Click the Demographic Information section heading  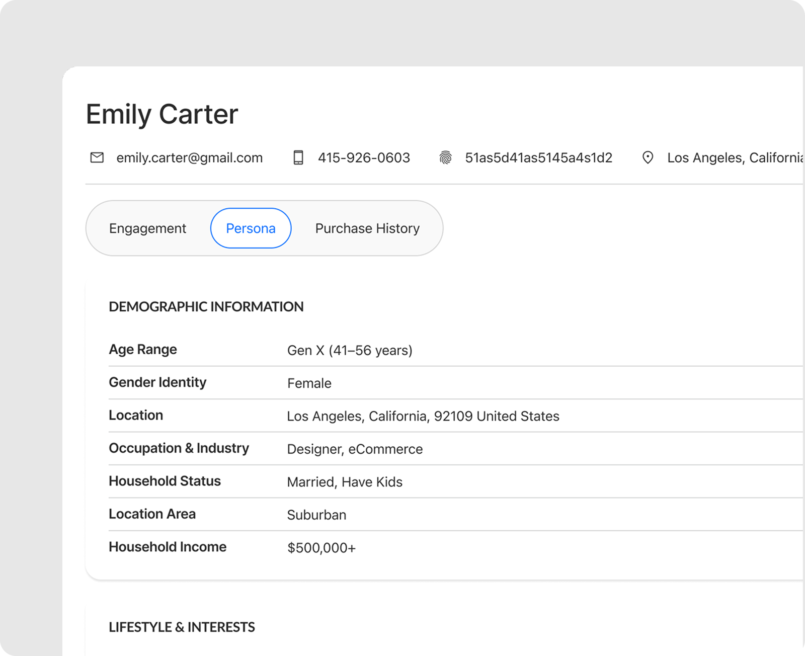point(206,307)
